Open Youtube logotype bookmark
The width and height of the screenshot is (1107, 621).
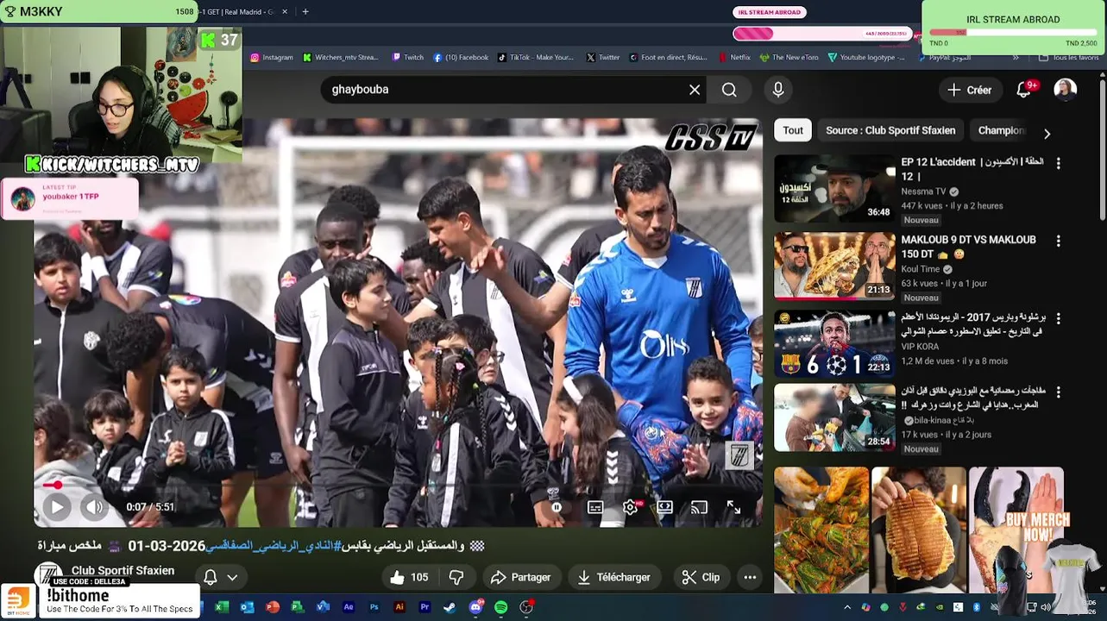(x=866, y=58)
